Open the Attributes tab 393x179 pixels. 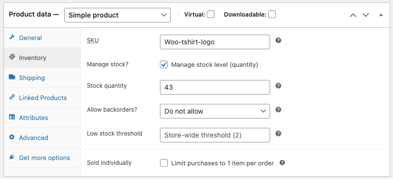pyautogui.click(x=42, y=118)
